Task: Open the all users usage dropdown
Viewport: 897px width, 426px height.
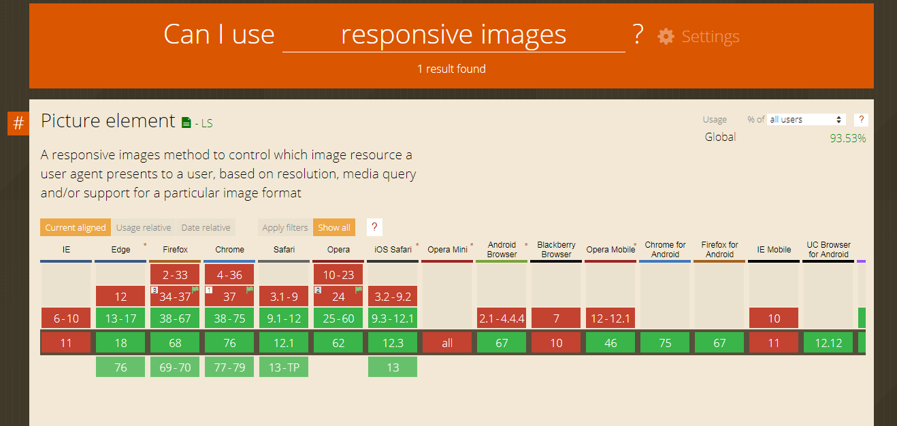Action: [806, 119]
